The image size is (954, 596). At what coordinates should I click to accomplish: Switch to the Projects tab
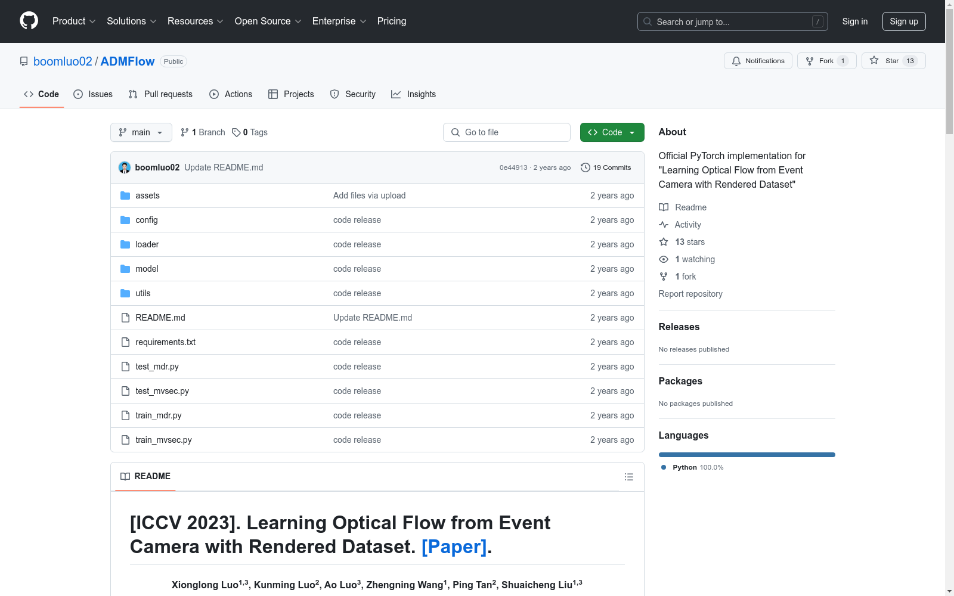pyautogui.click(x=291, y=94)
